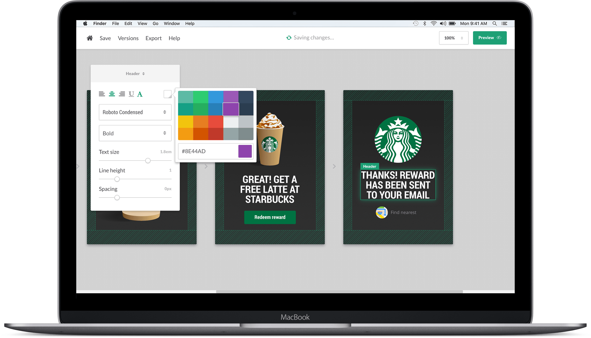Image resolution: width=591 pixels, height=338 pixels.
Task: Click the Line height slider handle
Action: point(117,179)
